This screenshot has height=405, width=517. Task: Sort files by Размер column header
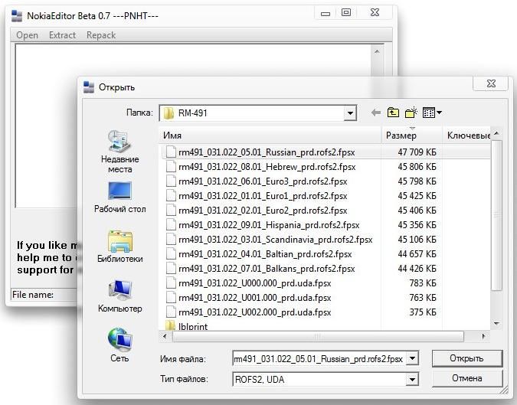click(x=412, y=136)
